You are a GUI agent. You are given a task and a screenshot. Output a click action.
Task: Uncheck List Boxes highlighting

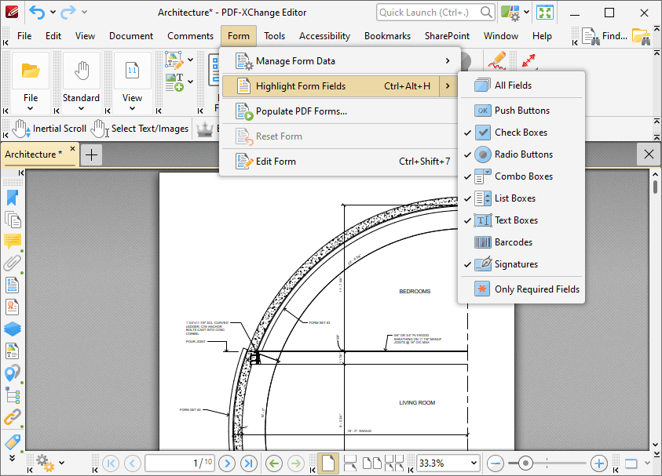(521, 198)
